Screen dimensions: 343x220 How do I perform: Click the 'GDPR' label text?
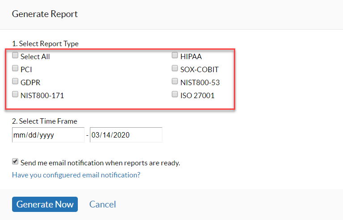tap(30, 82)
